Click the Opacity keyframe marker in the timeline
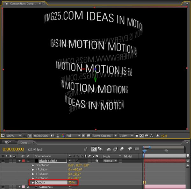 145,182
